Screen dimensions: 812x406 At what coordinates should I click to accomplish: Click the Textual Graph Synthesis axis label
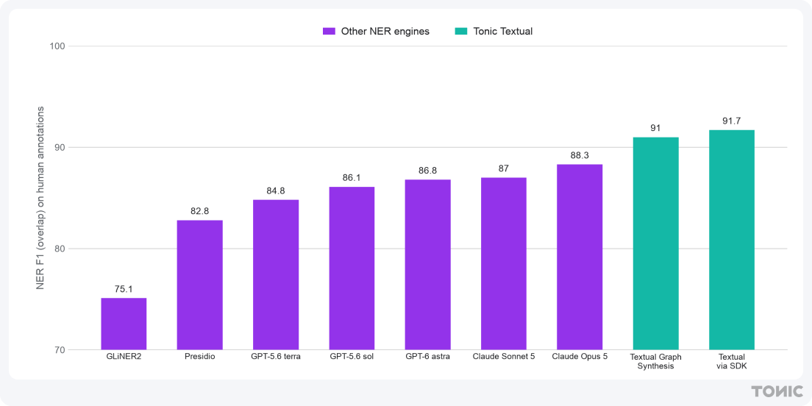(x=655, y=361)
